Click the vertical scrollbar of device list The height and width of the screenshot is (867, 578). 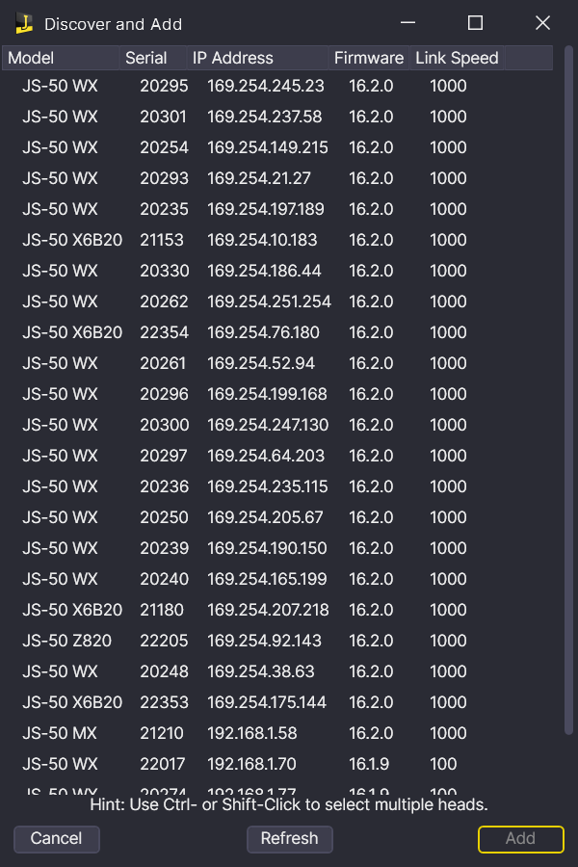pos(567,385)
